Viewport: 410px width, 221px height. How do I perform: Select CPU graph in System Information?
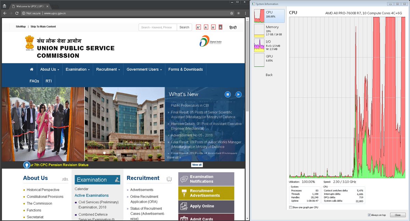tap(269, 16)
